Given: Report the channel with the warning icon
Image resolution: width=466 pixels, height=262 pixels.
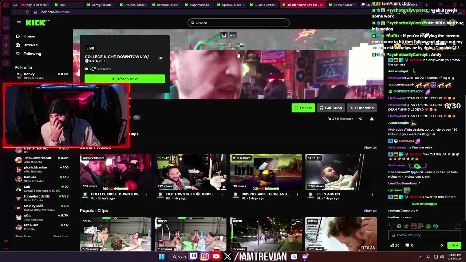Looking at the screenshot, I should [372, 119].
